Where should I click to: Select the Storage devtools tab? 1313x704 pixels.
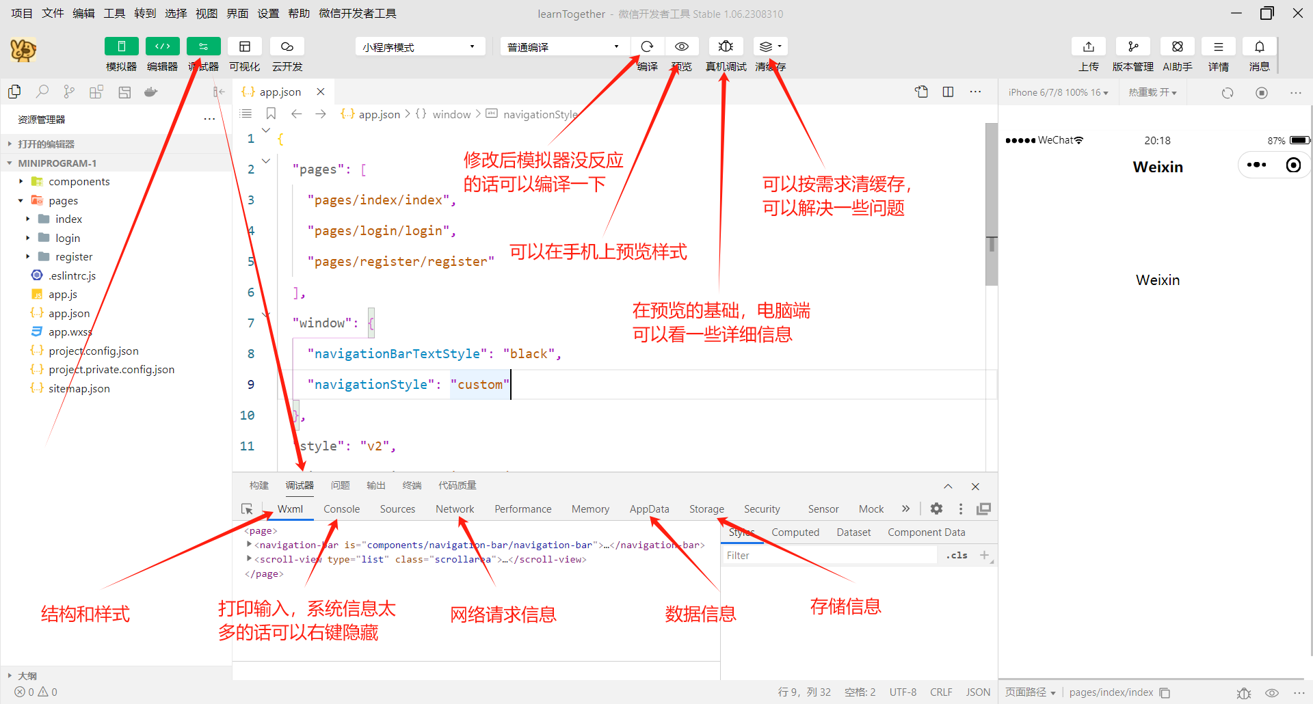coord(706,509)
